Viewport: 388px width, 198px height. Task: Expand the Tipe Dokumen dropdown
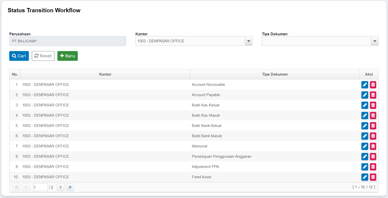tap(374, 41)
